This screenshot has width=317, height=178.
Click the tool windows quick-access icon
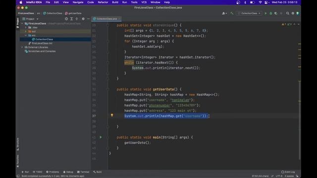(18, 176)
